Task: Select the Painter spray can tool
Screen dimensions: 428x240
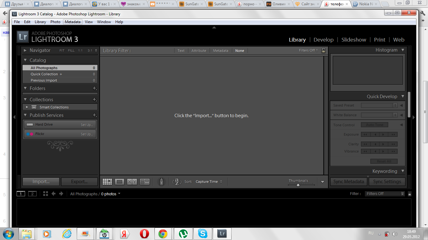Action: click(x=161, y=182)
